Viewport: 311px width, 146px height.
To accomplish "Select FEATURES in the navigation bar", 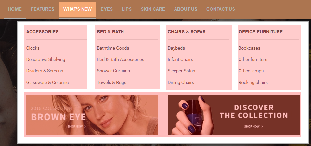I will 43,9.
